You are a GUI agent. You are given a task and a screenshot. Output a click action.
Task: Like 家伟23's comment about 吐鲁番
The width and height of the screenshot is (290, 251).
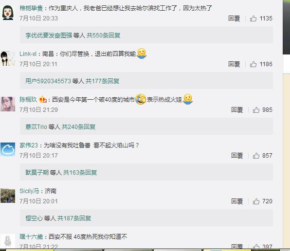click(256, 156)
